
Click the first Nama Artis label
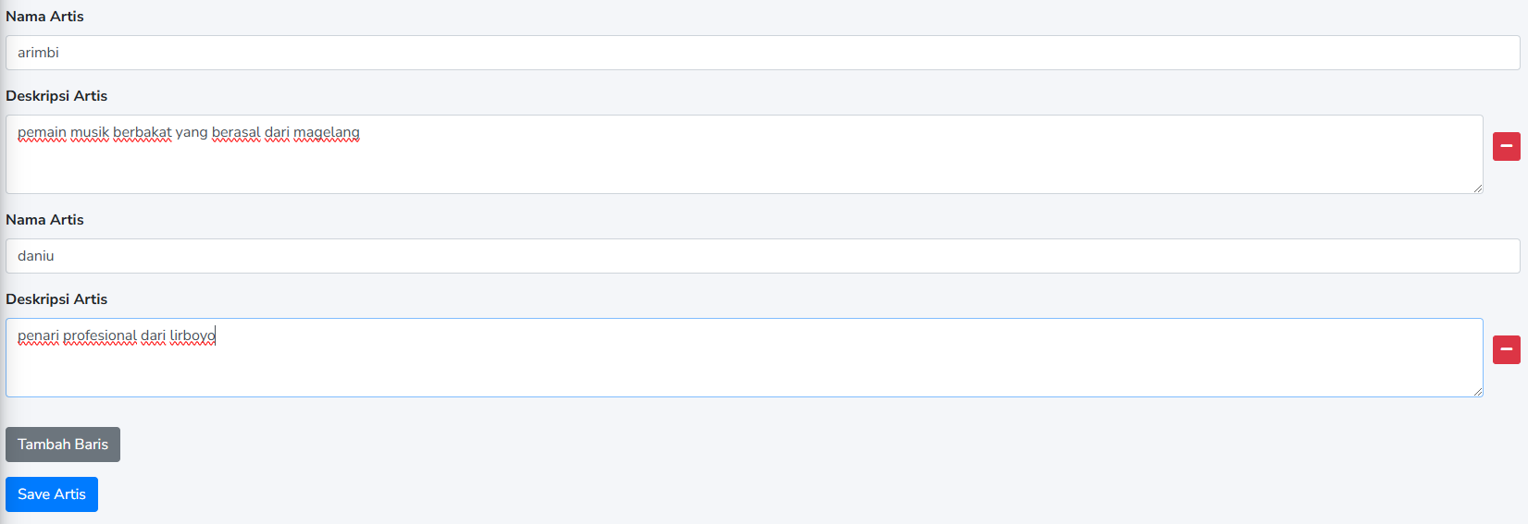pyautogui.click(x=44, y=17)
